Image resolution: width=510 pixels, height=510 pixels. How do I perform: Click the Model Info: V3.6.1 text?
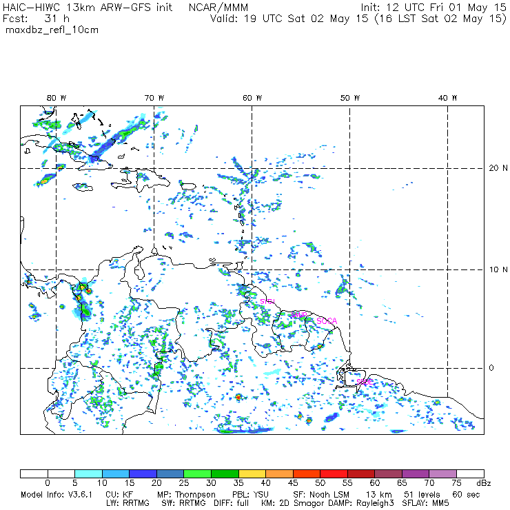coord(57,495)
